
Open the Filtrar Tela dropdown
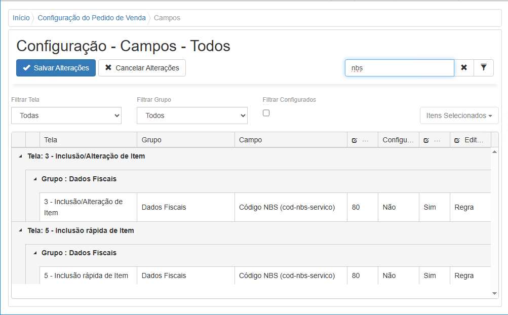coord(66,115)
